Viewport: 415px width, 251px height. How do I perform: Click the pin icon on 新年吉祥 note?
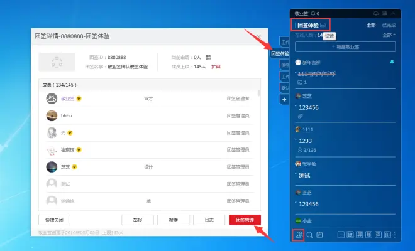(392, 62)
